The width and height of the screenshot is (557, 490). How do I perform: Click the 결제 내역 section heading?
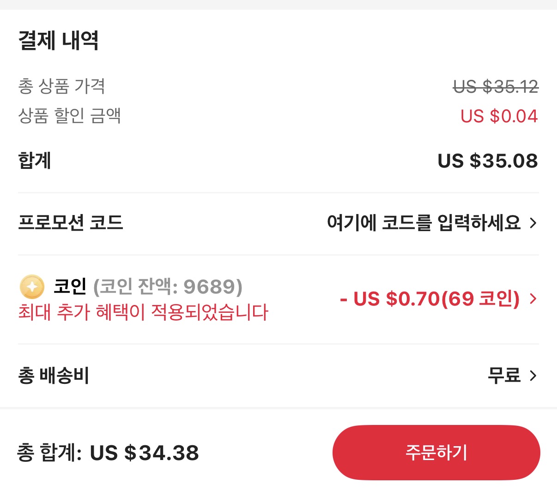pos(58,41)
